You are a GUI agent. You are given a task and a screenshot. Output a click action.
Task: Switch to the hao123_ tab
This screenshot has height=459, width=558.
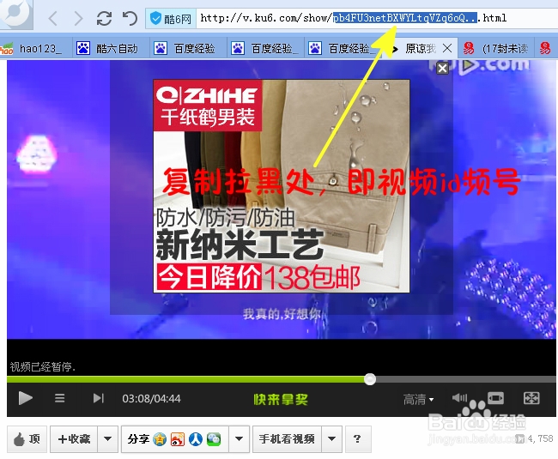click(x=36, y=48)
